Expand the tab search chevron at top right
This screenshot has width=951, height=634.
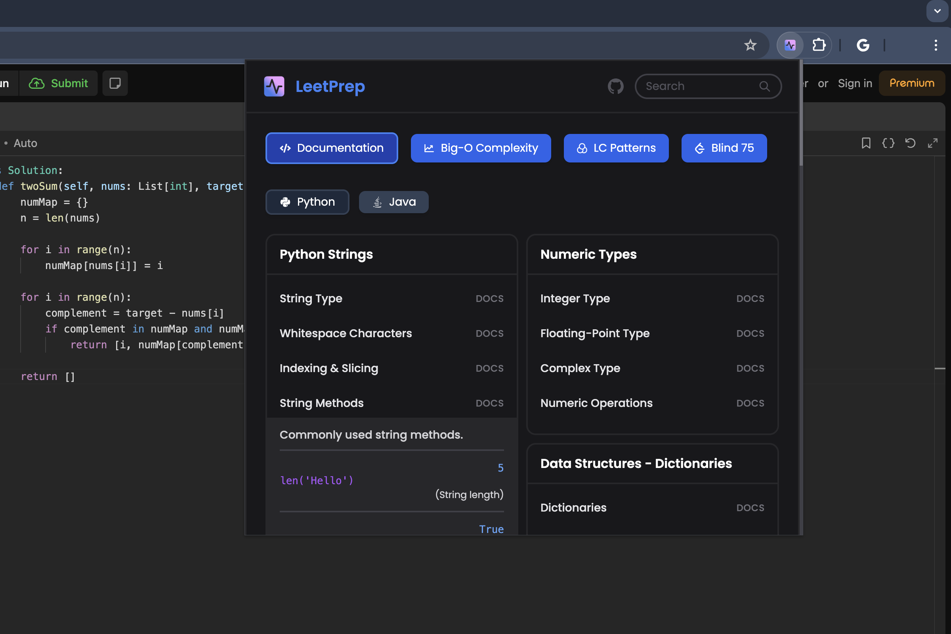pyautogui.click(x=937, y=11)
